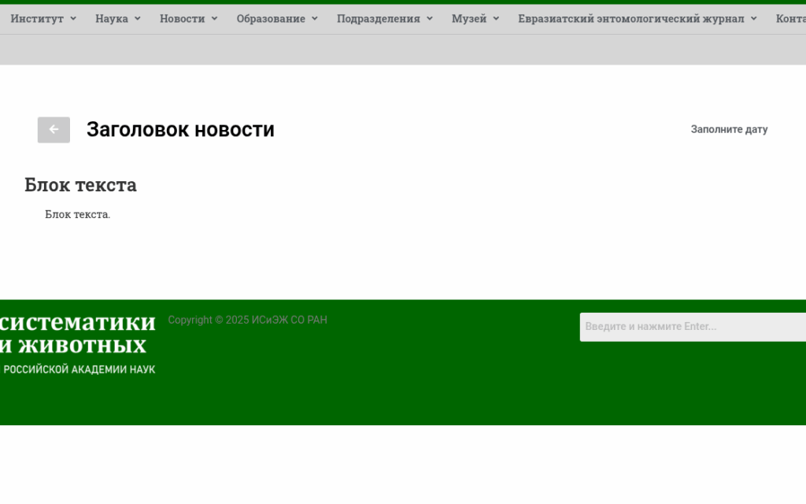Focus the 'Введите и нажмите Enter' search field
The width and height of the screenshot is (806, 504).
[x=691, y=327]
